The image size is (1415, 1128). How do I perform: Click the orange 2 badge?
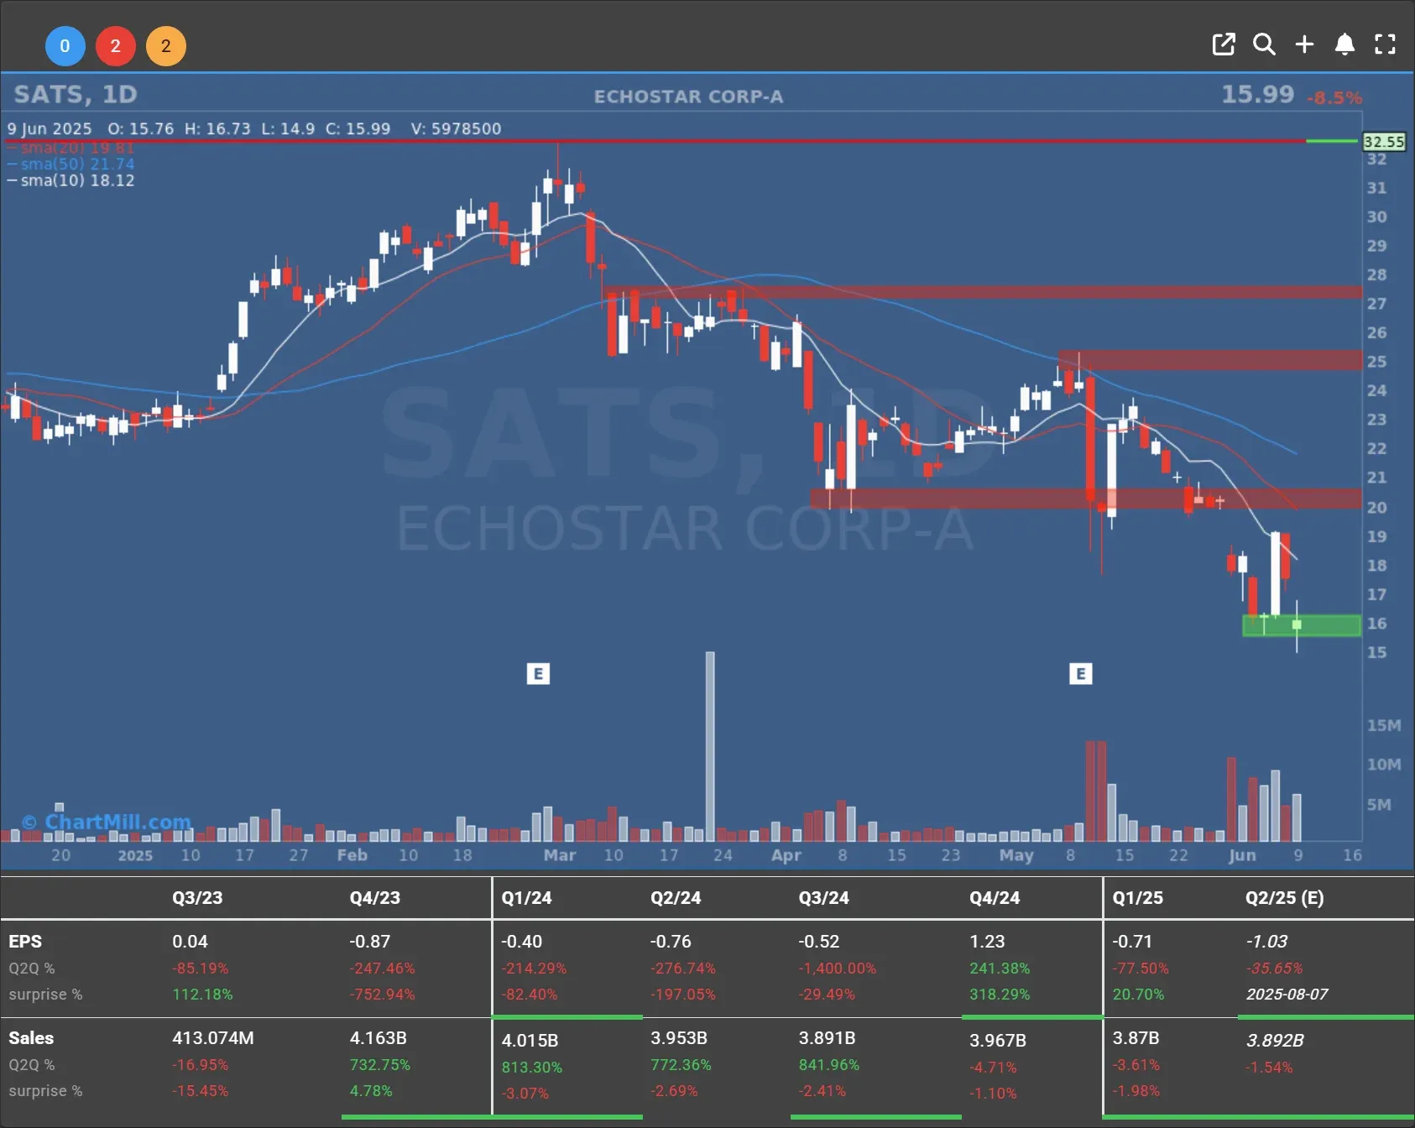[166, 46]
